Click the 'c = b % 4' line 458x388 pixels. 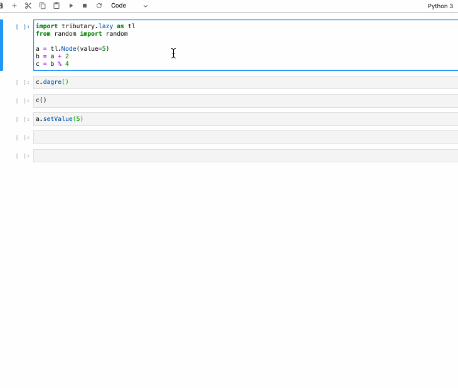(x=52, y=64)
